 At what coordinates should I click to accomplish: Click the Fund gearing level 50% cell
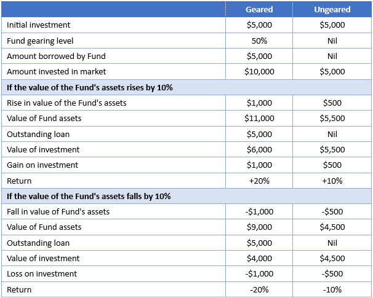(x=259, y=41)
